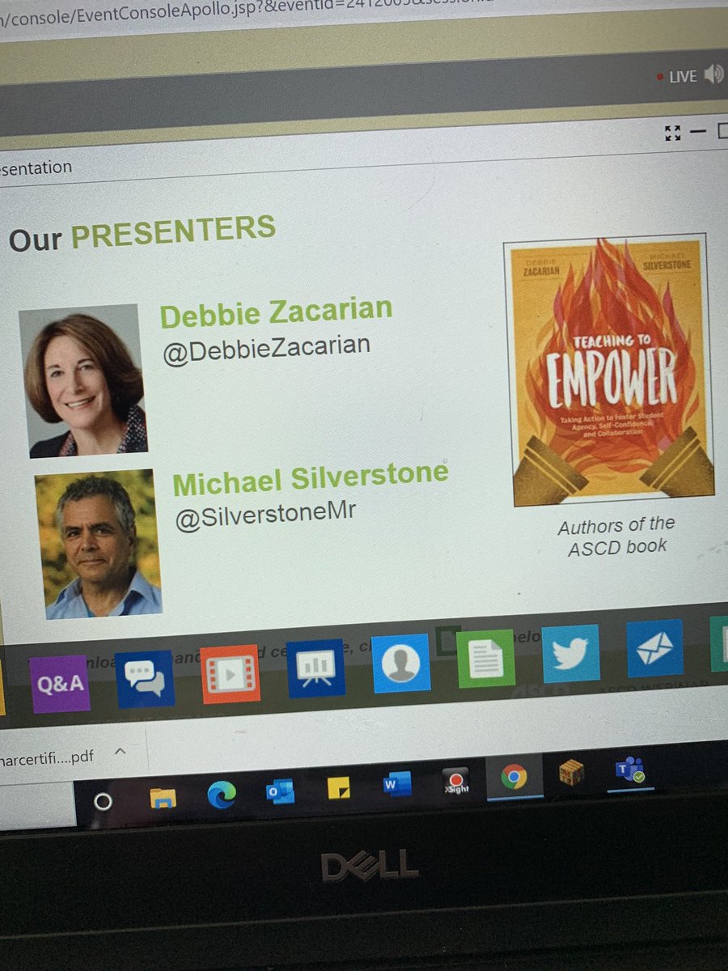Open File Explorer from taskbar

click(x=163, y=798)
